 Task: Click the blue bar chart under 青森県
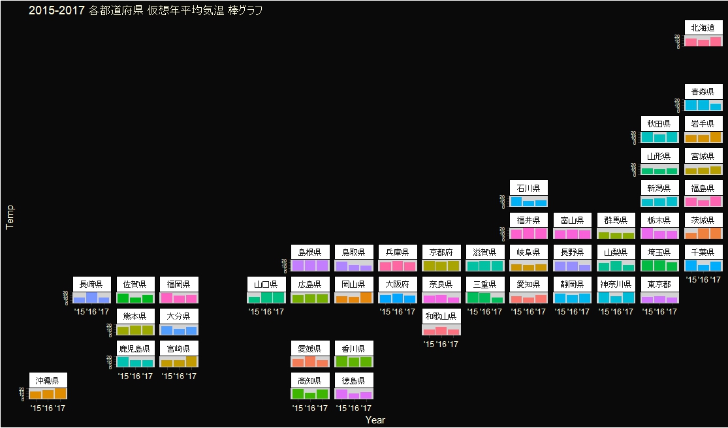click(703, 105)
